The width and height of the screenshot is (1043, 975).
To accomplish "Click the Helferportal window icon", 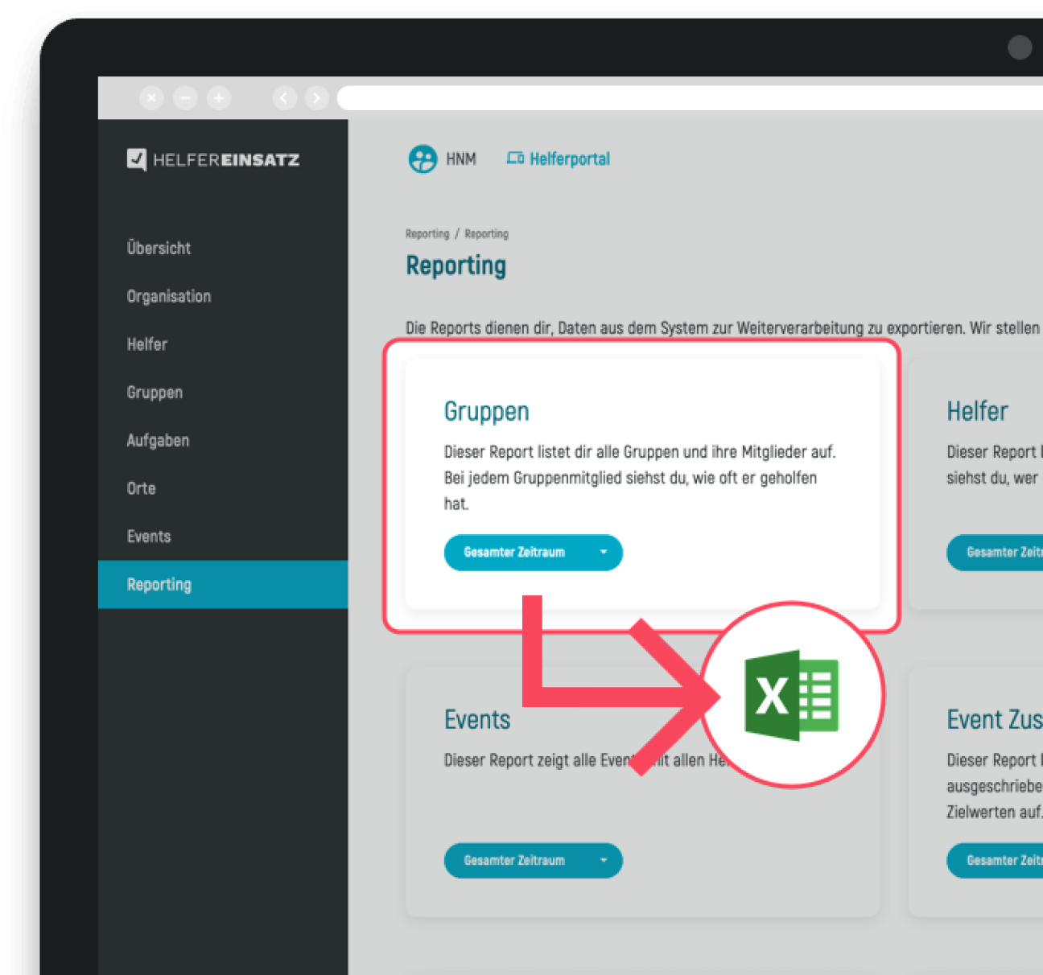I will (x=515, y=158).
